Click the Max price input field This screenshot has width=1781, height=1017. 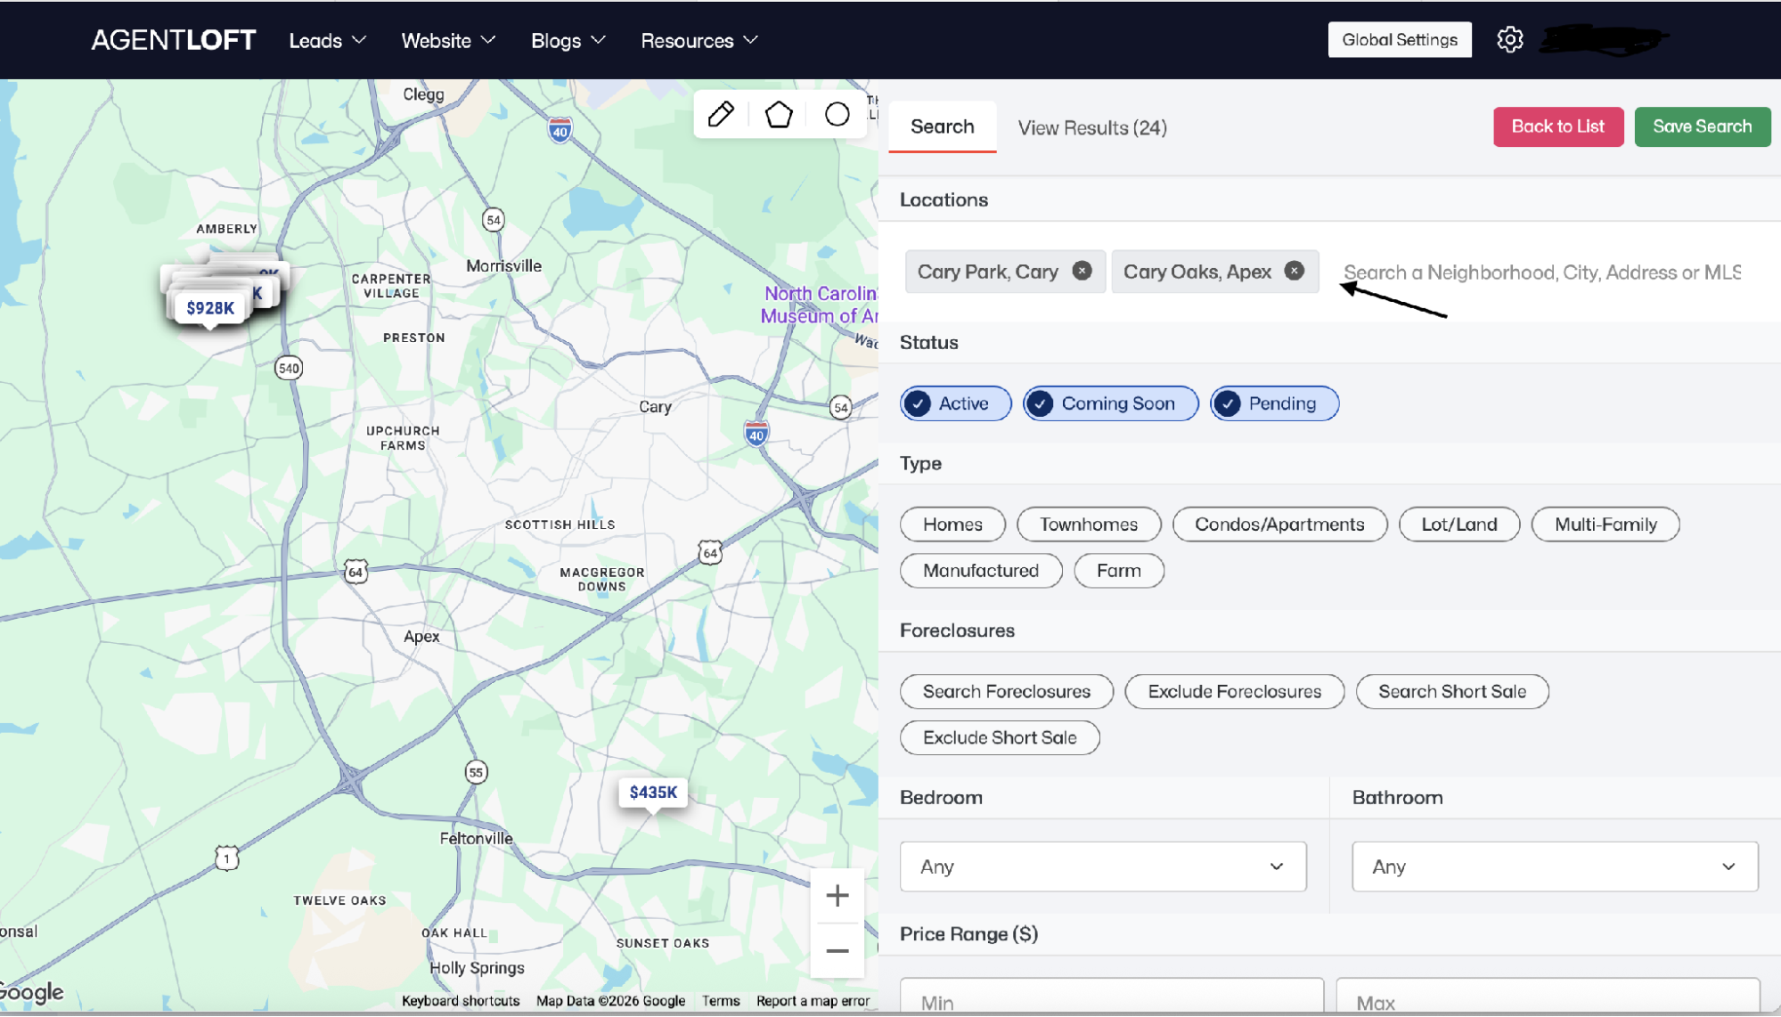[1548, 997]
